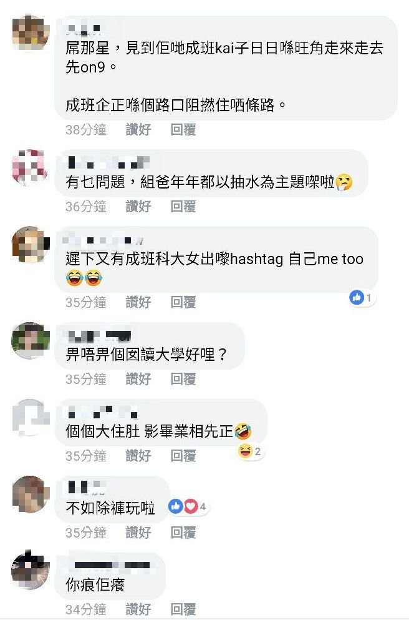Open the avatar beside the 抽水為主題 comment

31,167
